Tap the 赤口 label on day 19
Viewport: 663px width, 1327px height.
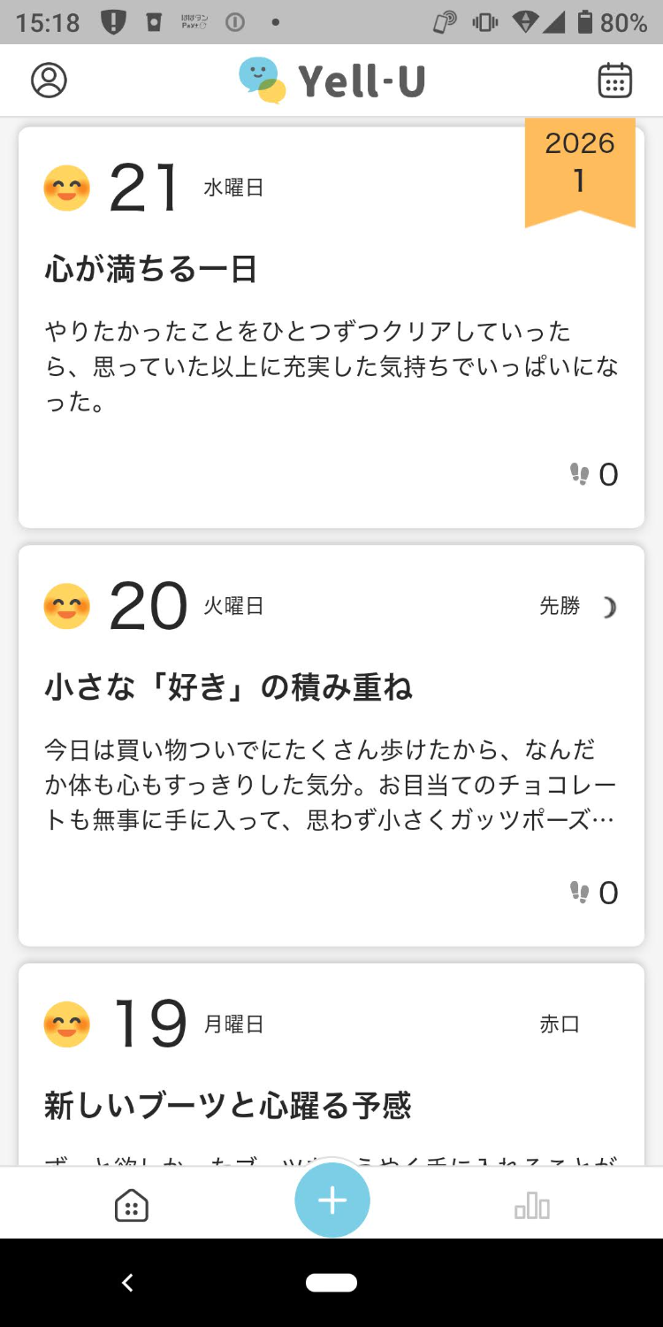pos(560,1024)
